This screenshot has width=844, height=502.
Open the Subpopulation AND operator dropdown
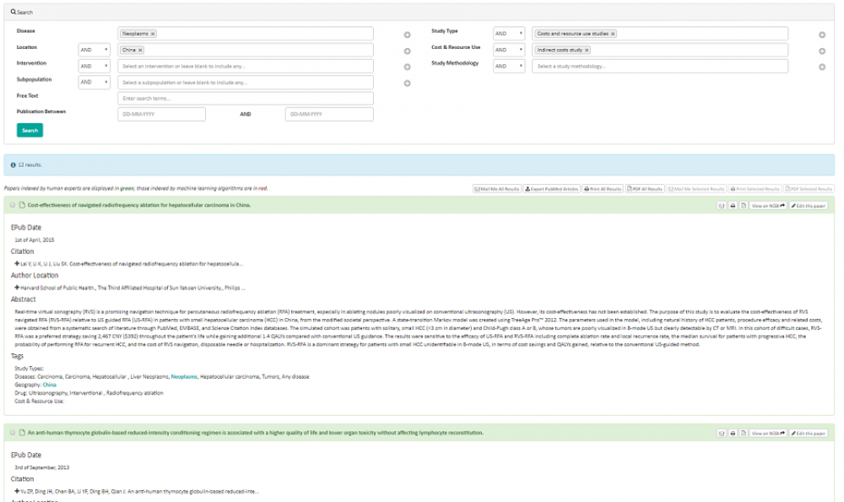pyautogui.click(x=95, y=83)
